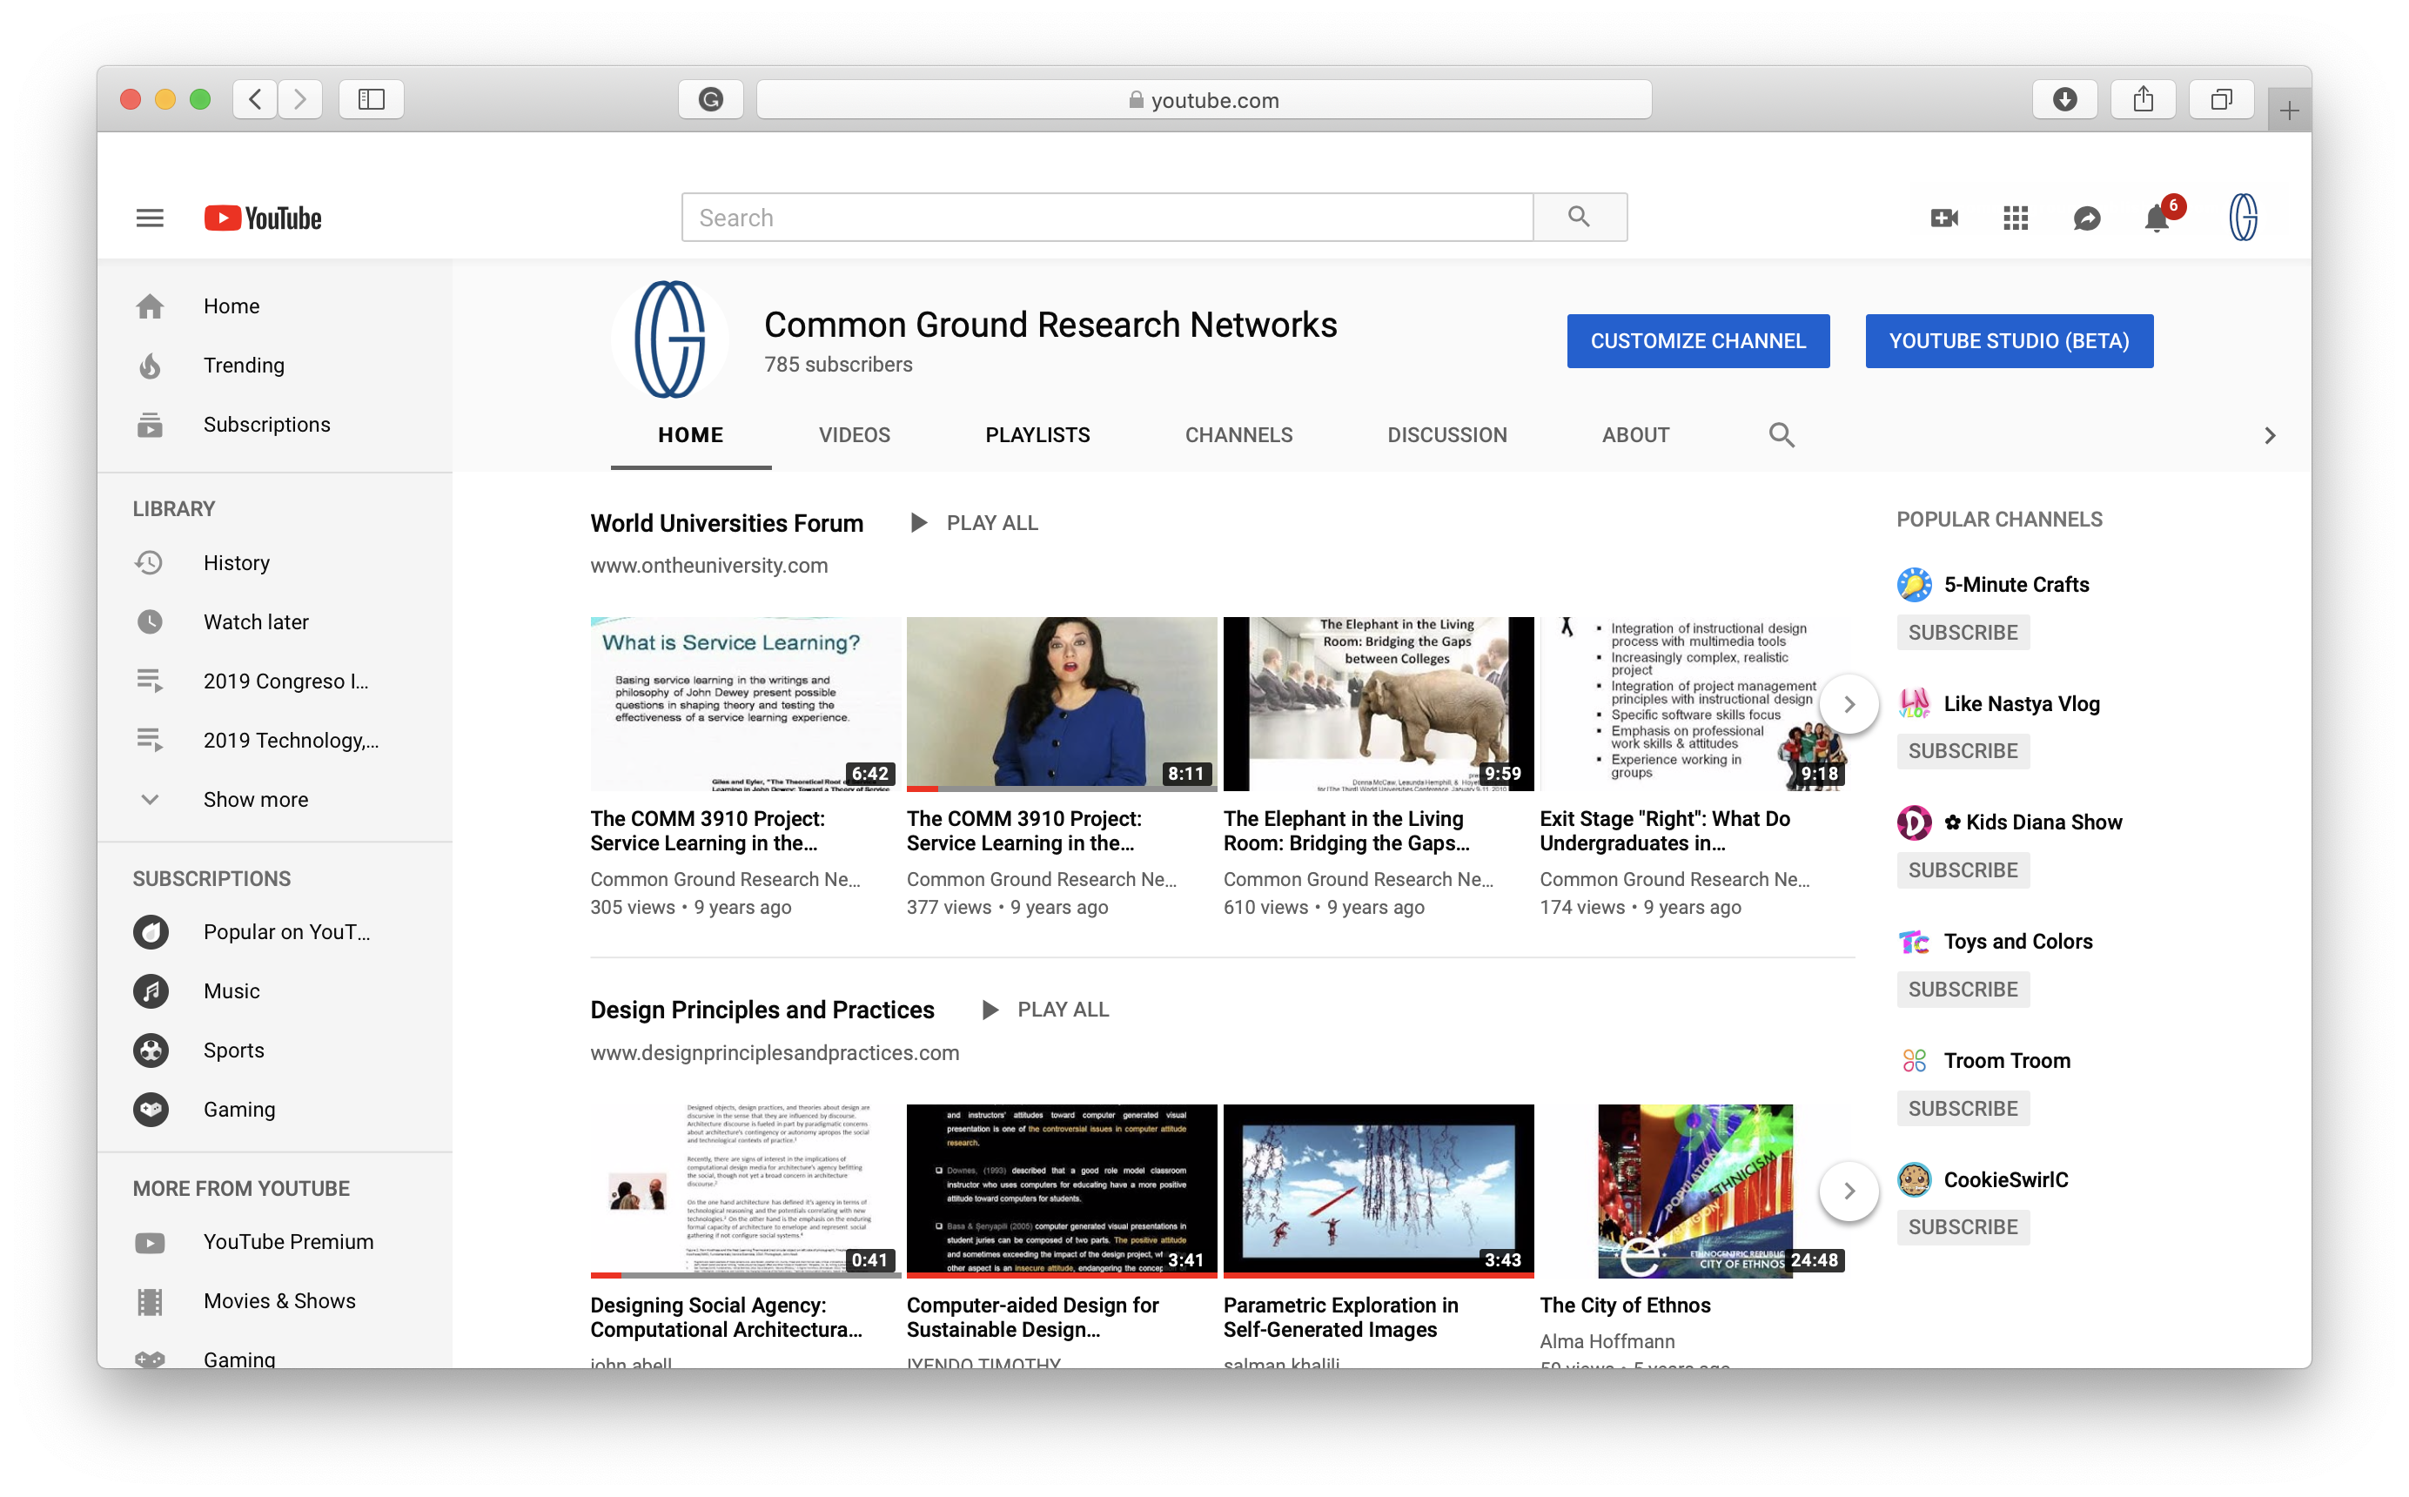Viewport: 2409px width, 1497px height.
Task: Open Exit Stage "Right" video title
Action: click(1665, 830)
